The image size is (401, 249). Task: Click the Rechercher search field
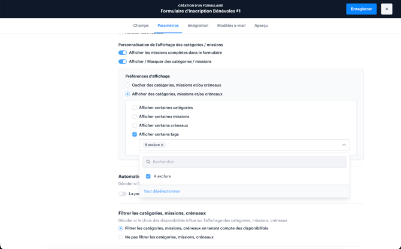[x=245, y=162]
